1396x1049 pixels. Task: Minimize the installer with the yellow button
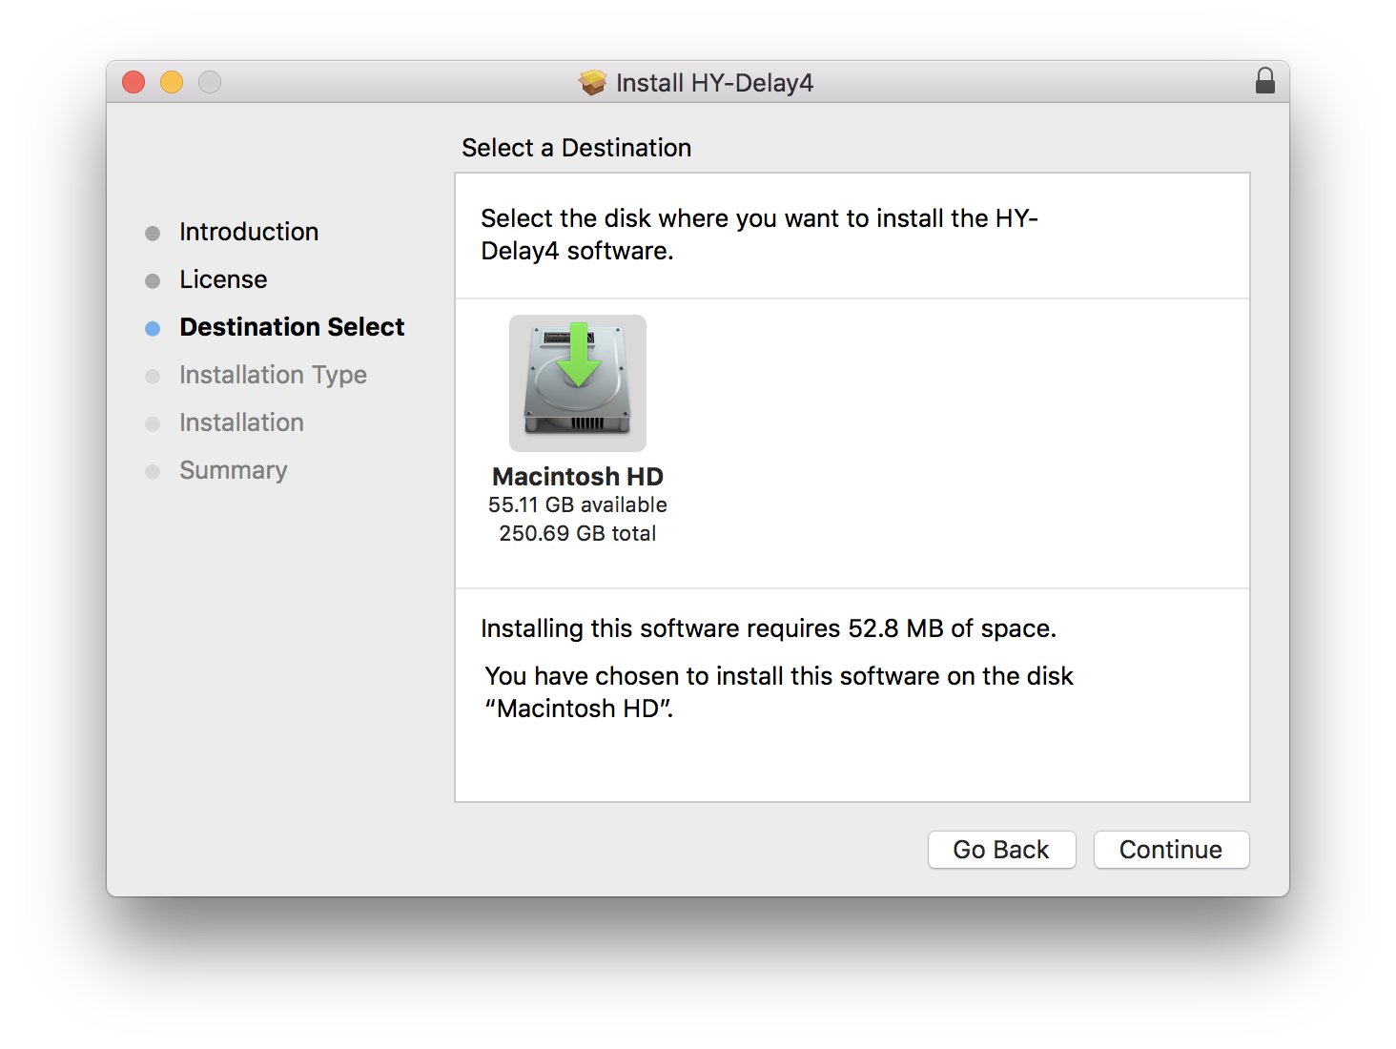(x=172, y=83)
